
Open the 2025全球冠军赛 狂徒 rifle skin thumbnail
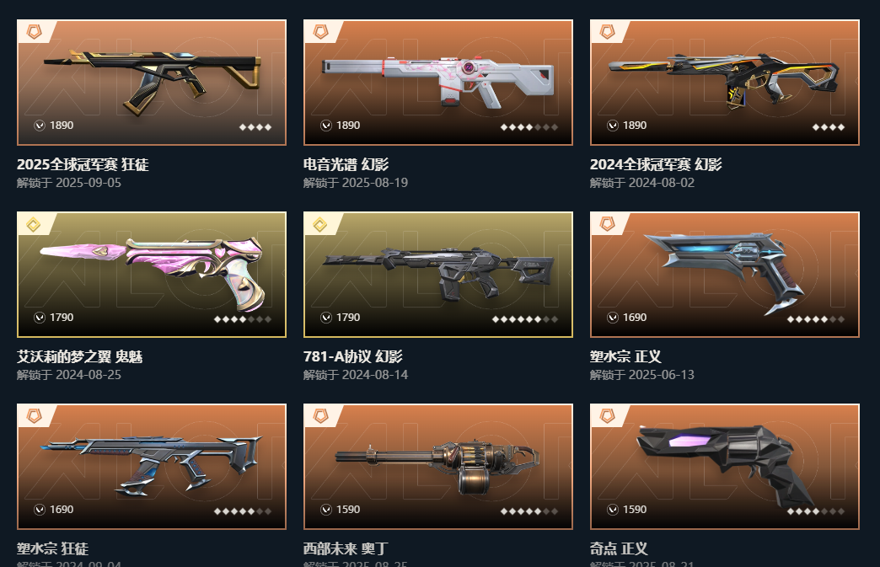(152, 83)
